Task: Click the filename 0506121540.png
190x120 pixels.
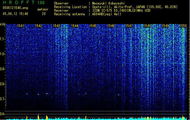Action: tap(15, 8)
